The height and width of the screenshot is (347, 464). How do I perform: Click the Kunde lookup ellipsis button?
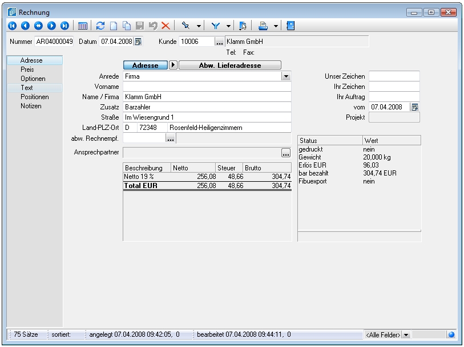[219, 42]
